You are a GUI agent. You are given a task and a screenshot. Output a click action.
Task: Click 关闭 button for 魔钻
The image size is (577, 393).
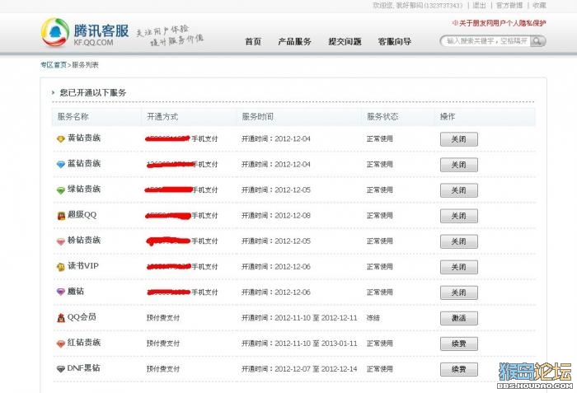tap(459, 292)
